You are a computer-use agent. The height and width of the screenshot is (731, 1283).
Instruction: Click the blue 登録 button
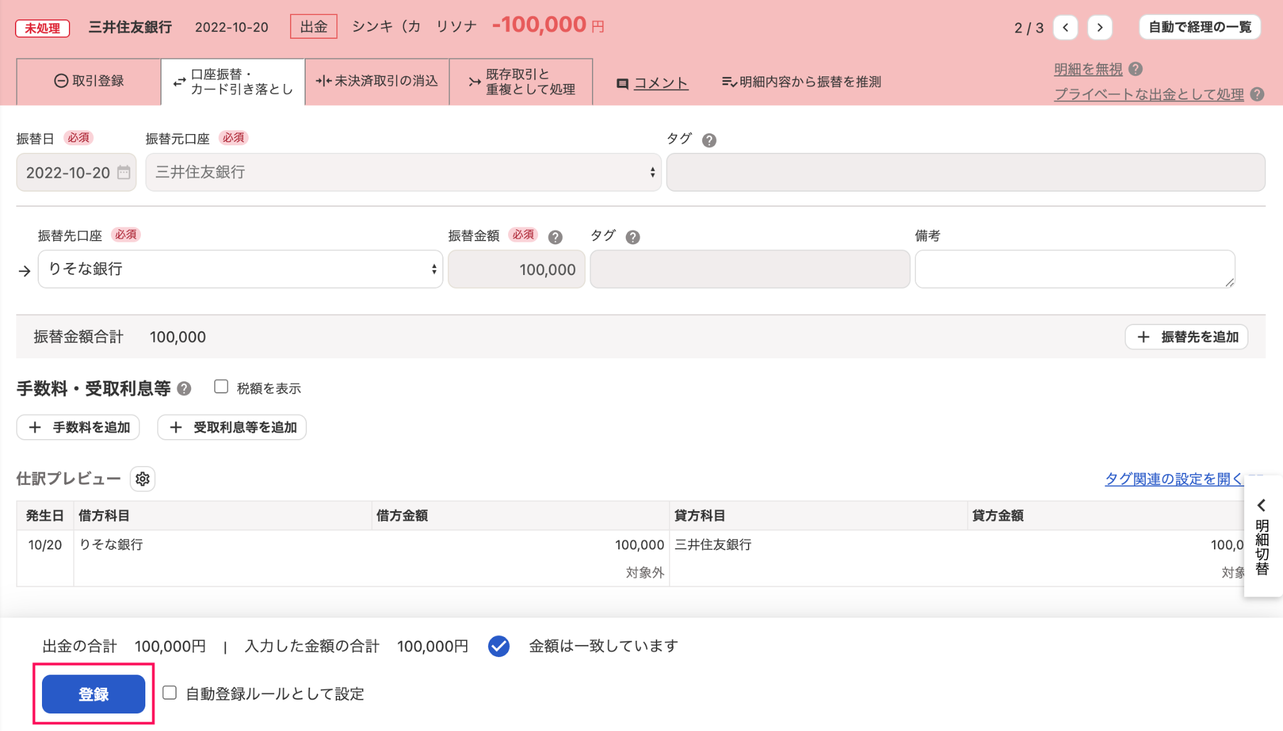[93, 694]
